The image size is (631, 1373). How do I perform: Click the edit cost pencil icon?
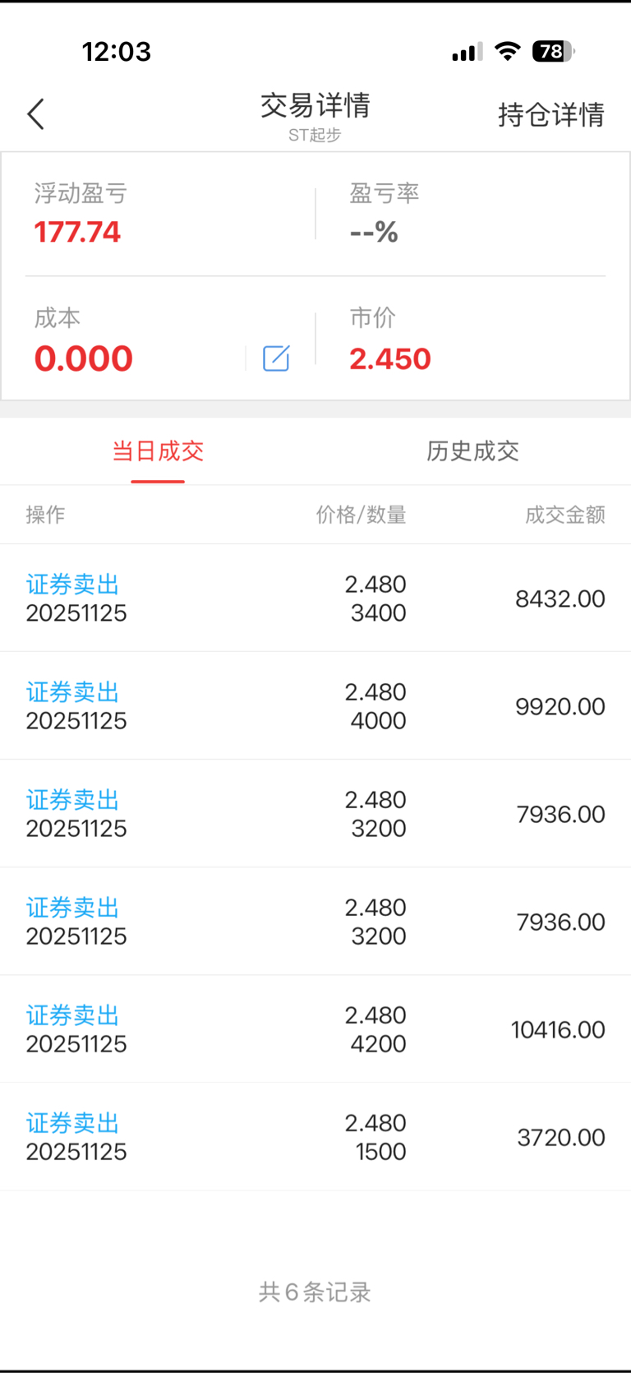click(x=276, y=358)
